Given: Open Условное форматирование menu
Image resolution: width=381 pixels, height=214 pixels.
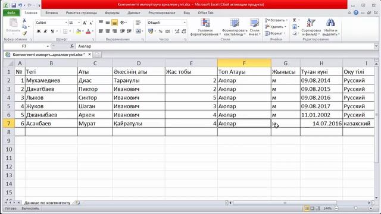Looking at the screenshot, I should point(205,27).
